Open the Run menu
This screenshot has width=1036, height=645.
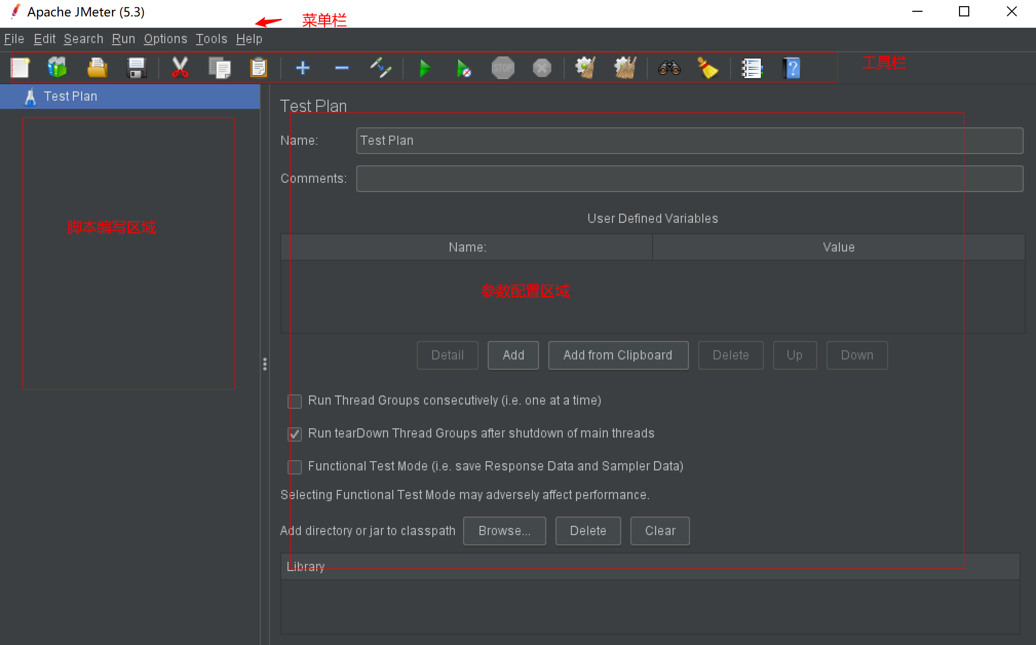[123, 39]
